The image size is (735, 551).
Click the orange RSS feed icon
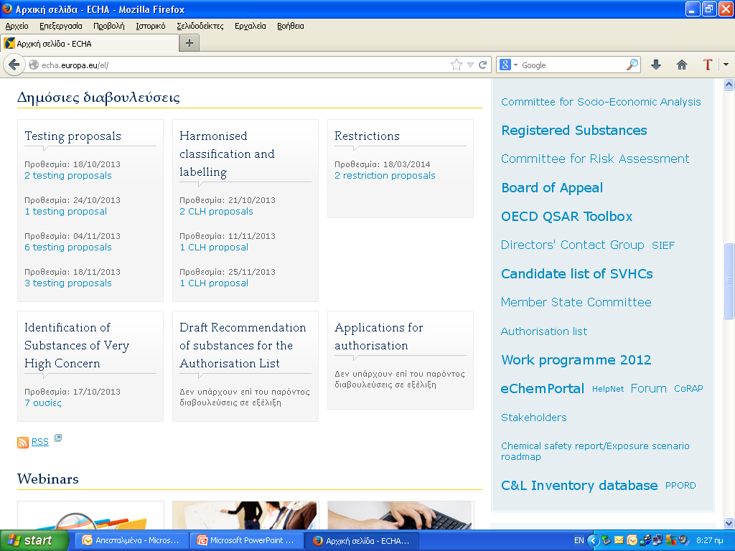[23, 442]
